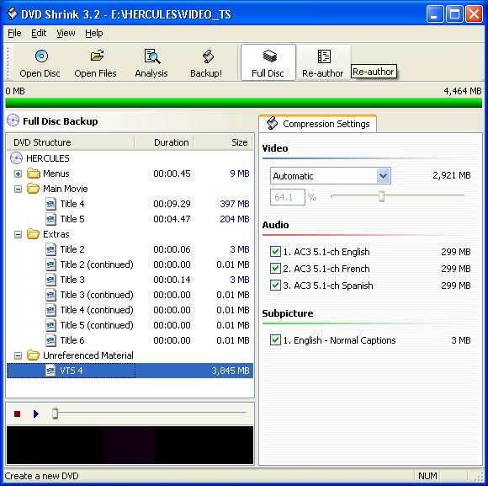Click the Open Disc toolbar icon
The height and width of the screenshot is (486, 488).
41,56
